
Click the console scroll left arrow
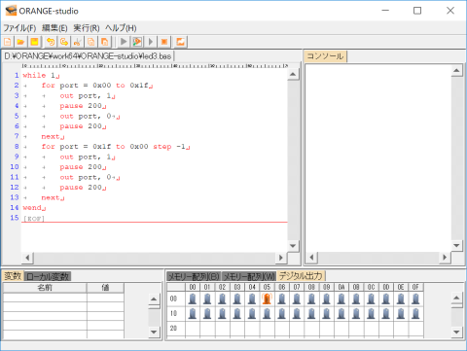tap(311, 258)
